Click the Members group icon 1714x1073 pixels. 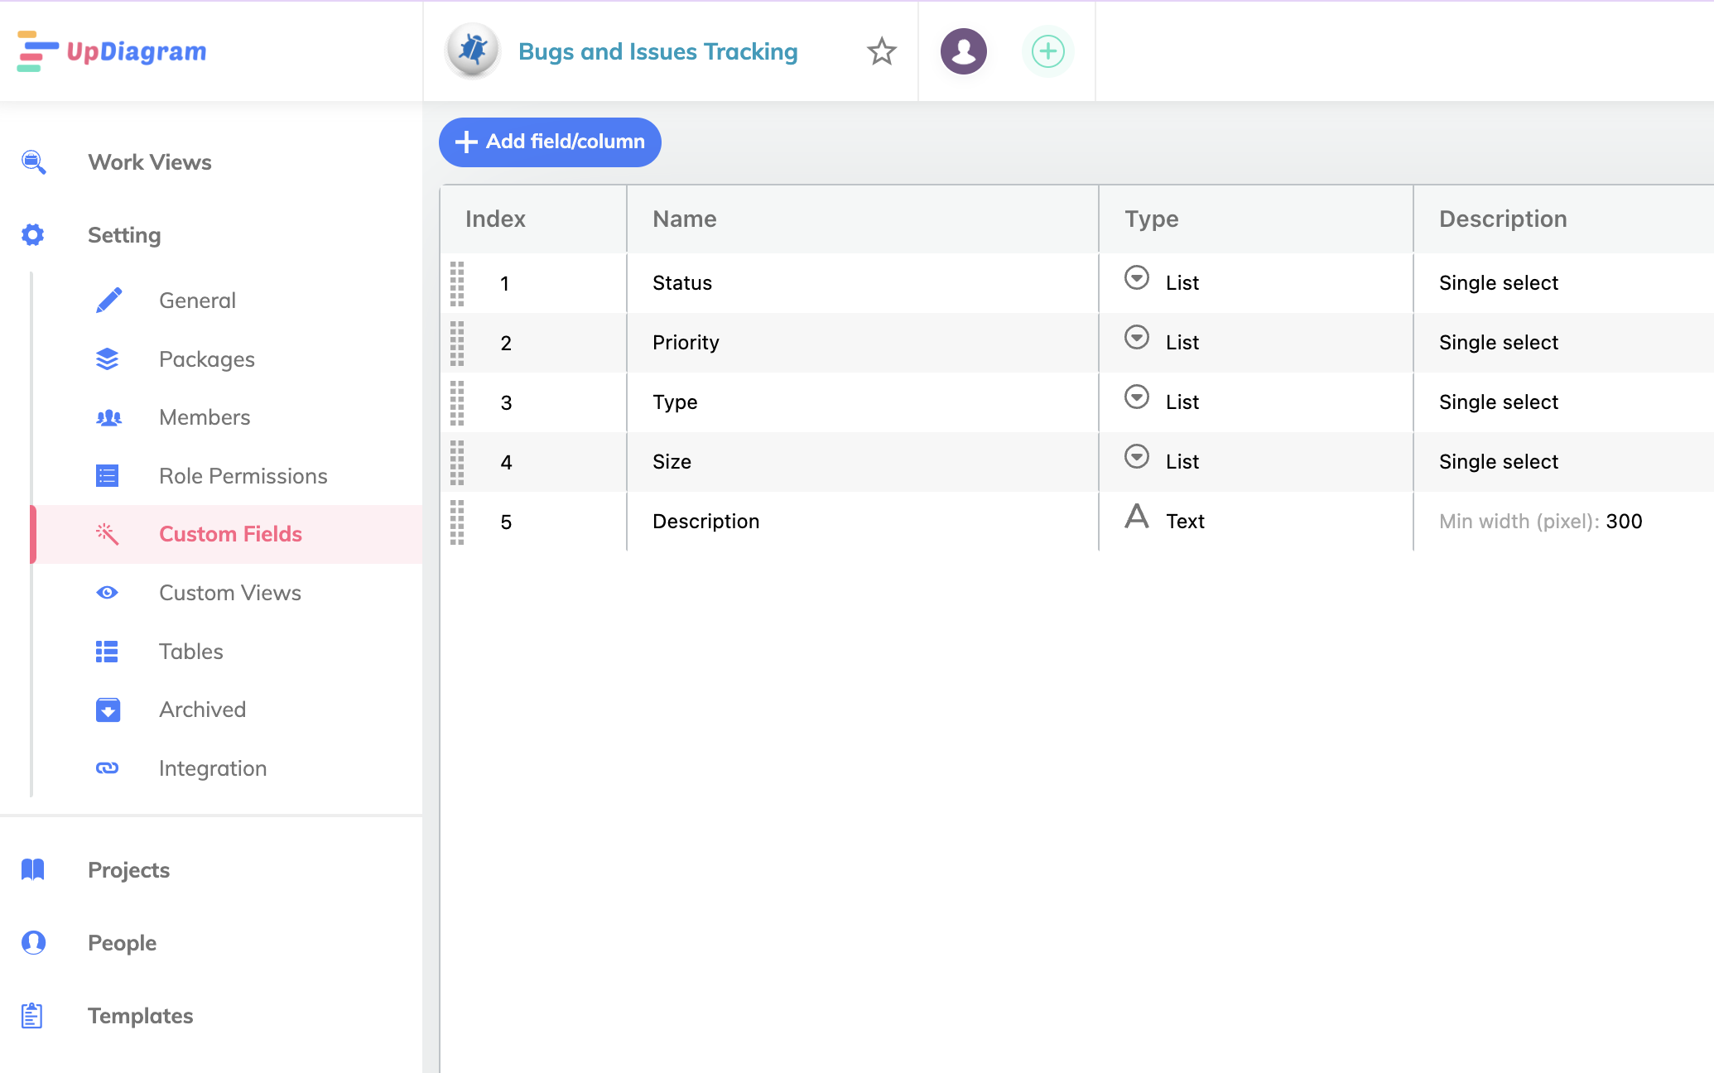point(108,417)
